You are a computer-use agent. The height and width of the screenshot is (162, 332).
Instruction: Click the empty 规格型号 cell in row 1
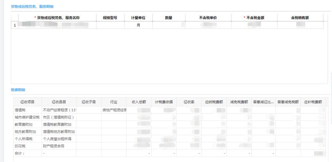pyautogui.click(x=110, y=25)
